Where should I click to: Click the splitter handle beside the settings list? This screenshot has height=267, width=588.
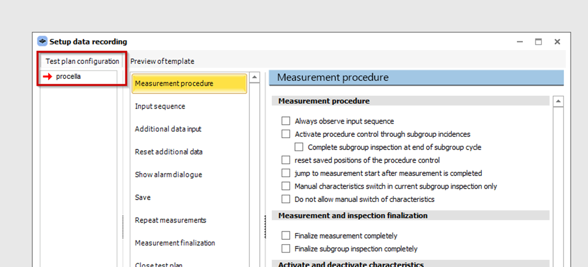(x=265, y=227)
